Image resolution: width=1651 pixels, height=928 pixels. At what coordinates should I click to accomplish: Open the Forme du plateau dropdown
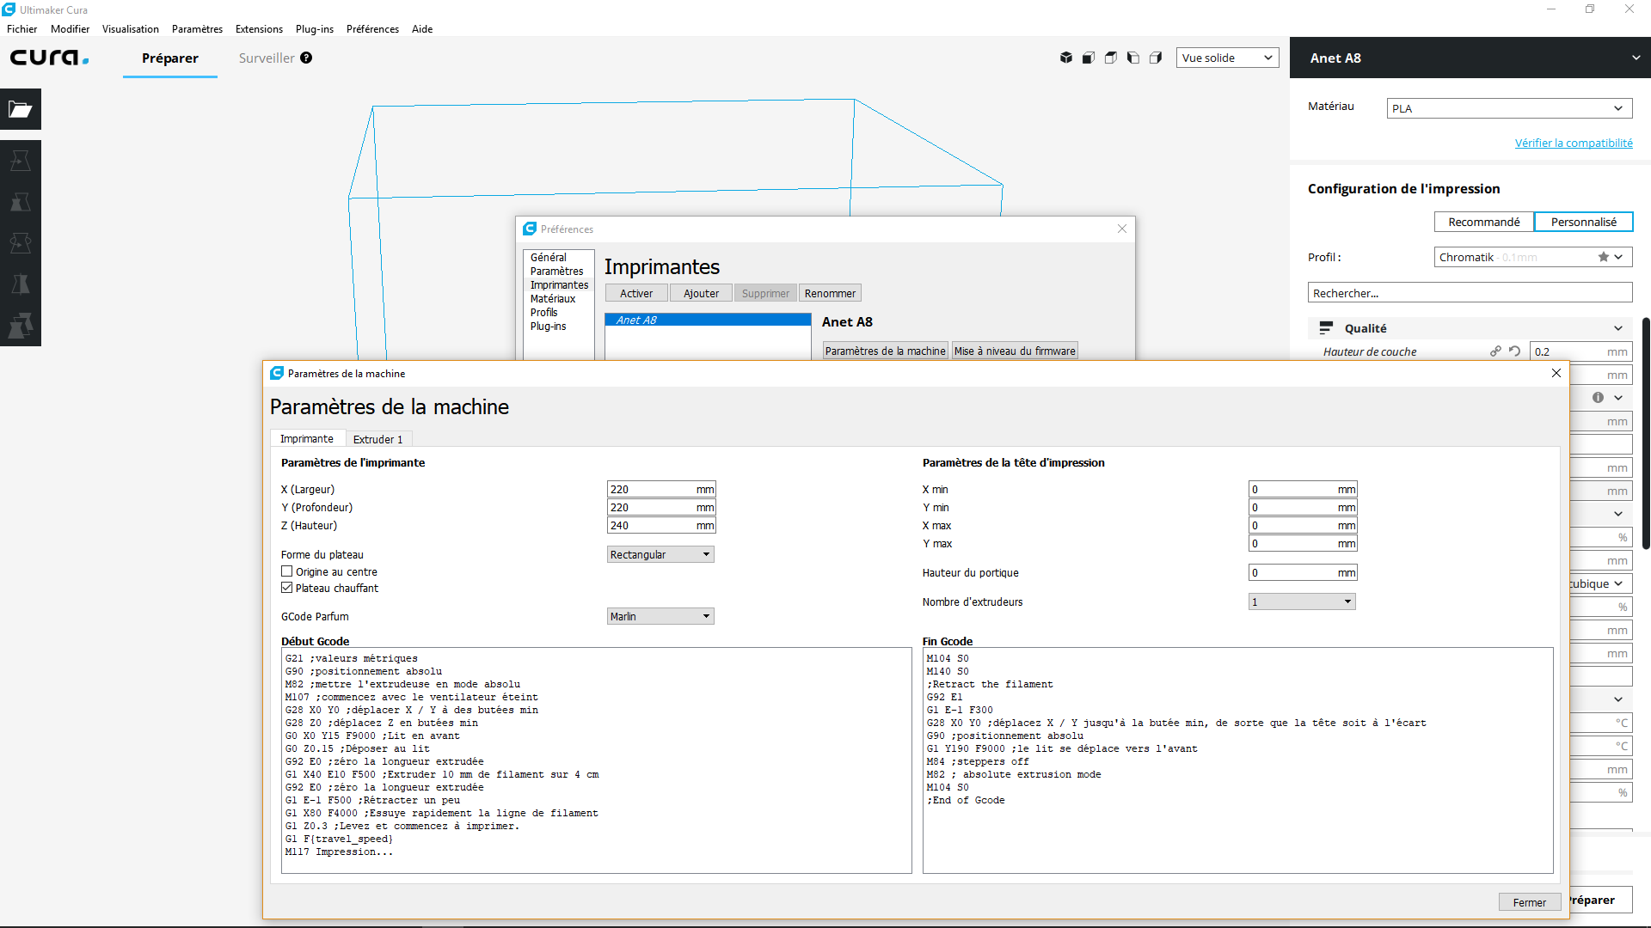point(660,554)
